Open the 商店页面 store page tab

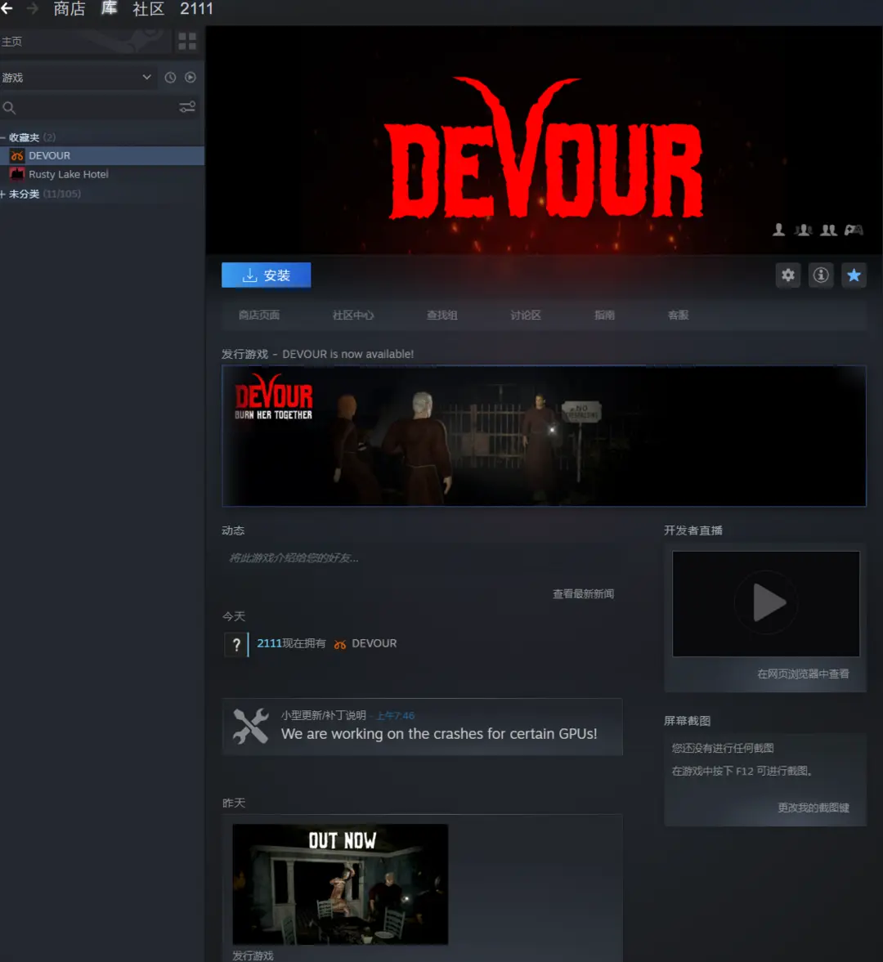click(x=259, y=315)
